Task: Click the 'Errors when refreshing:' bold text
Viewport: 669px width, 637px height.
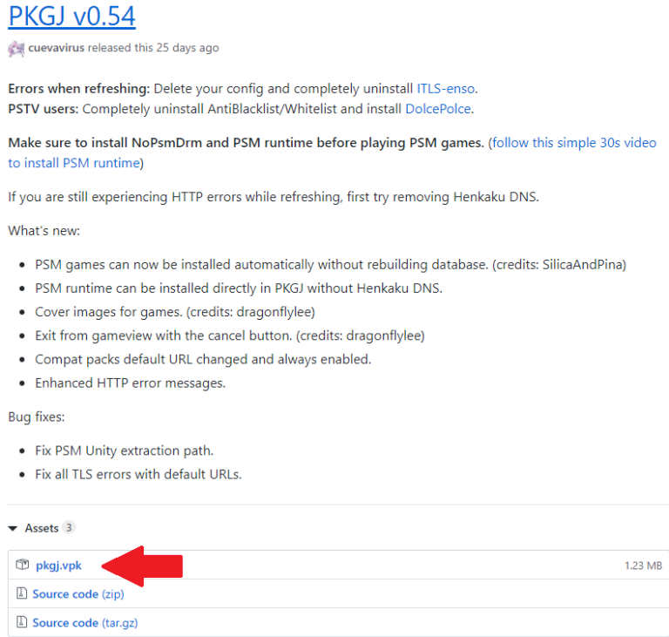Action: [79, 89]
